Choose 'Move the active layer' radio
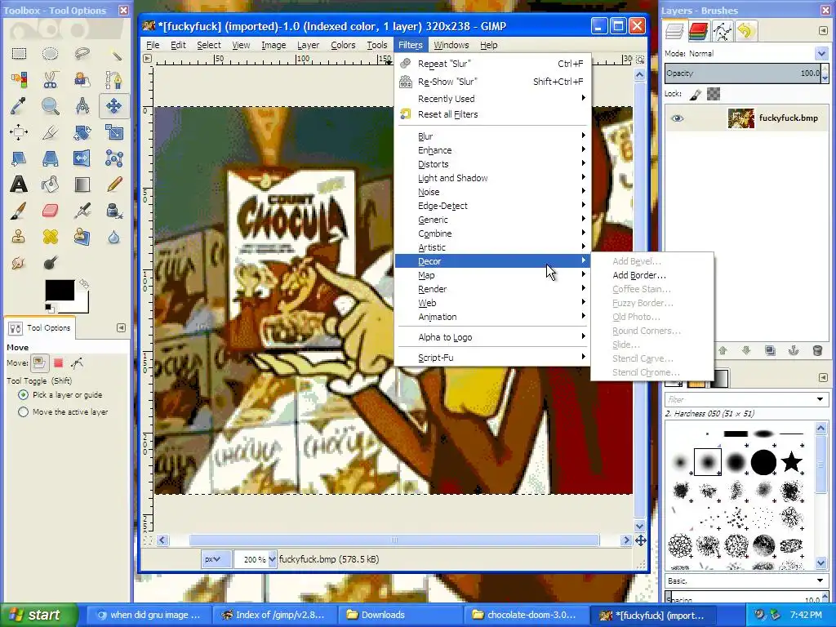Image resolution: width=836 pixels, height=627 pixels. click(x=23, y=412)
